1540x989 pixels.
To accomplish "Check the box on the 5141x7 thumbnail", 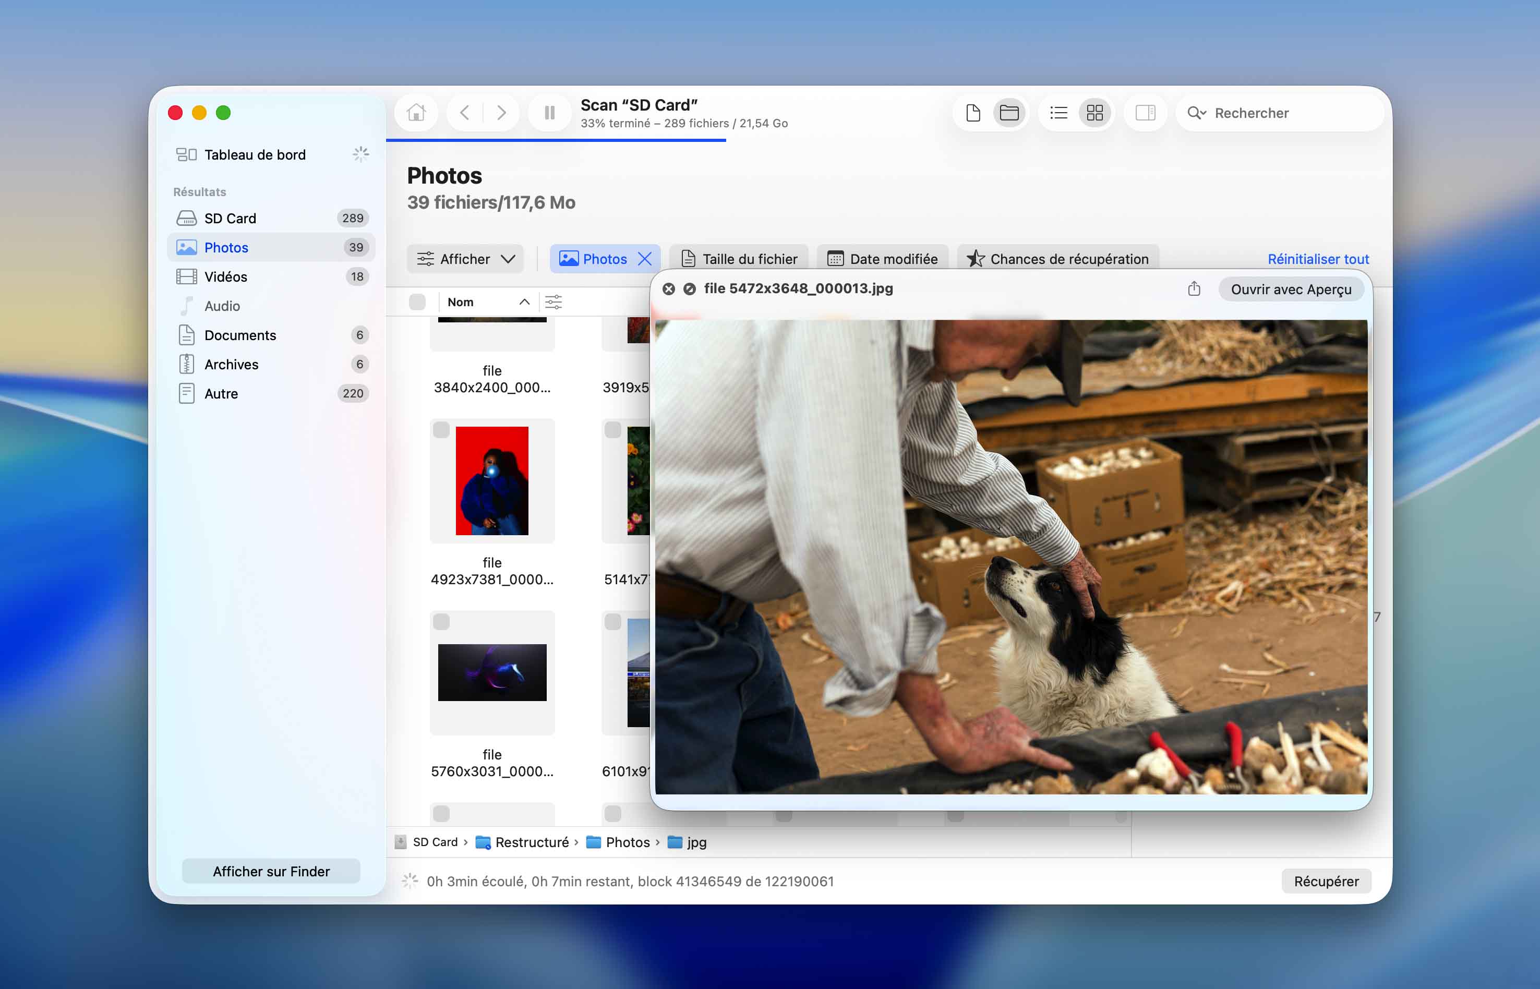I will (x=613, y=430).
